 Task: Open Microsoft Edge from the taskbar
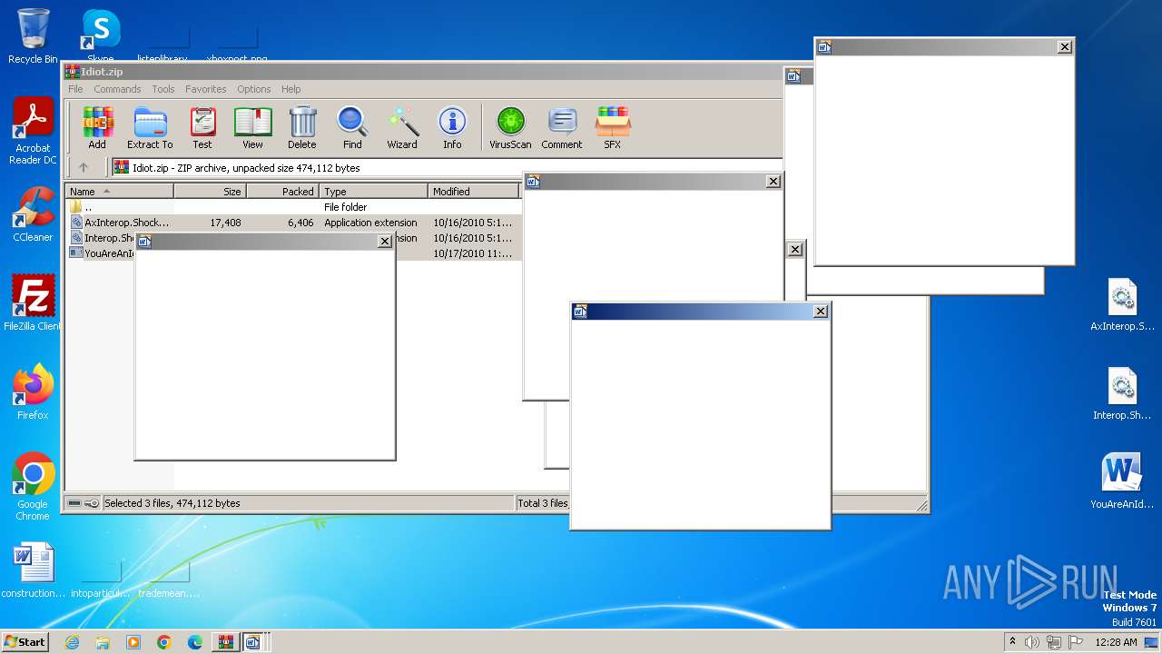click(x=195, y=642)
